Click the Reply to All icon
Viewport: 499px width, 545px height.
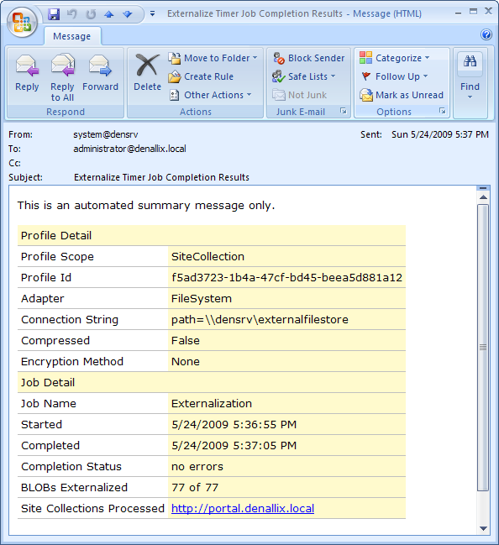(x=63, y=65)
